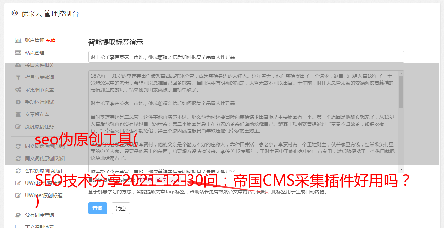
Task: Click the 栏目与关键词 filter icon
Action: coord(18,77)
